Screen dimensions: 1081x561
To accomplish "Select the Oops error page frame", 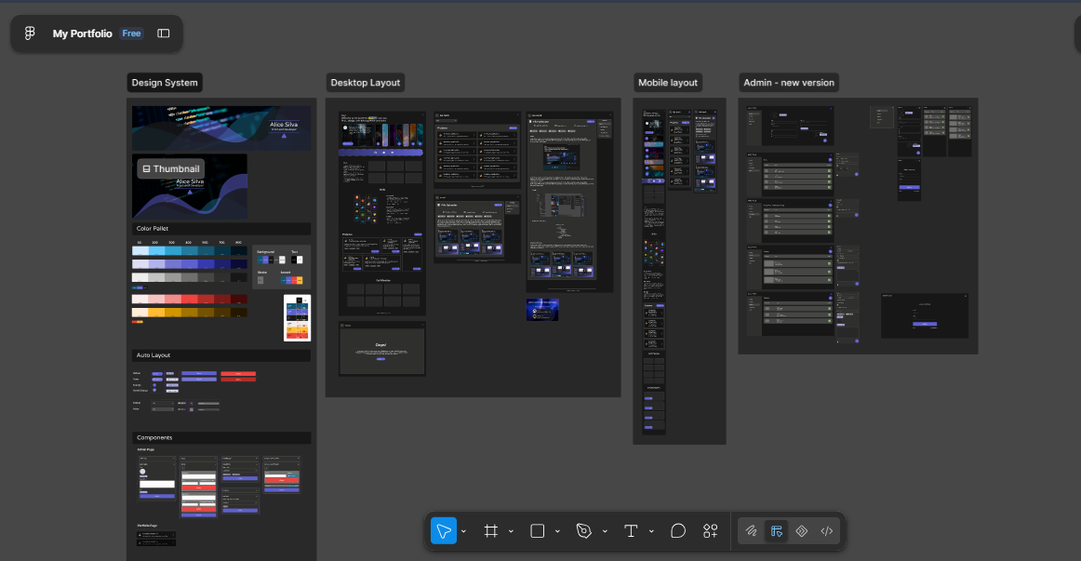I will (x=382, y=350).
